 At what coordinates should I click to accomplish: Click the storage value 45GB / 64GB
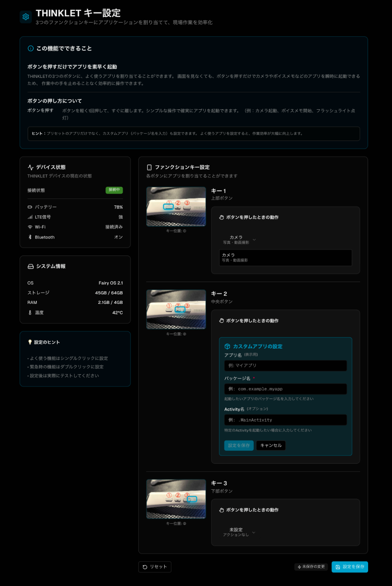[x=109, y=293]
